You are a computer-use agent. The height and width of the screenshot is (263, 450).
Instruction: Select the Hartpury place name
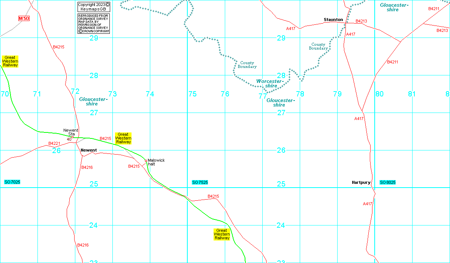(361, 182)
